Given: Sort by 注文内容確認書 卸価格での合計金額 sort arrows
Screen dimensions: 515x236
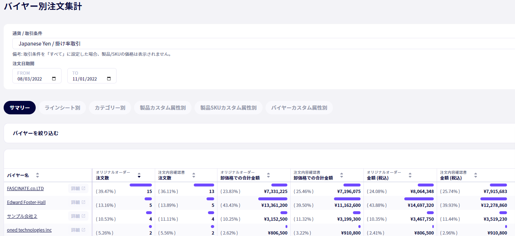Looking at the screenshot, I should [x=342, y=175].
